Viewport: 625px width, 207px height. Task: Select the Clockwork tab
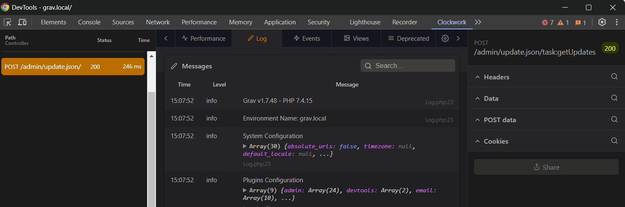point(452,22)
